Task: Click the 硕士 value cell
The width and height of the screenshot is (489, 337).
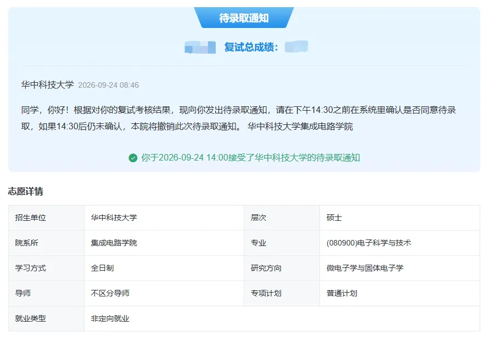Action: (x=400, y=218)
